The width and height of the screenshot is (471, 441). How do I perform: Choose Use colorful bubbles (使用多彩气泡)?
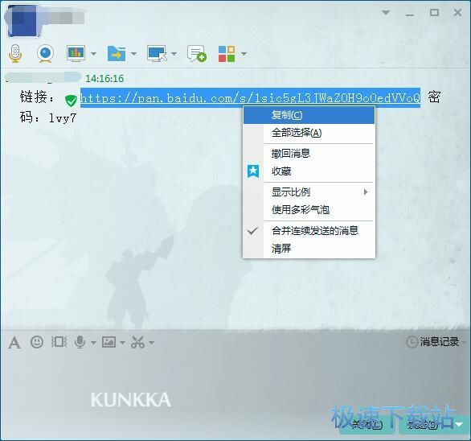309,210
